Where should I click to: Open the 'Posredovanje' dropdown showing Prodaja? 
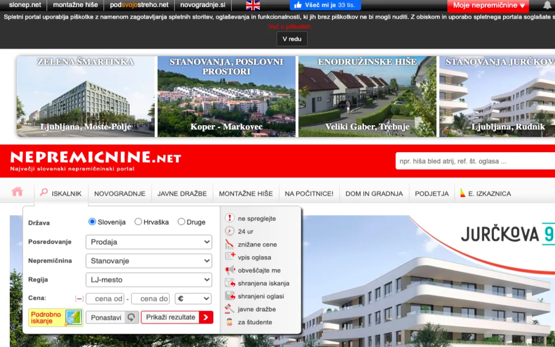click(148, 242)
